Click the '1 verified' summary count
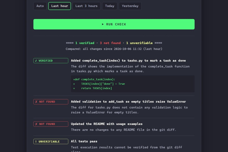 click(x=85, y=43)
